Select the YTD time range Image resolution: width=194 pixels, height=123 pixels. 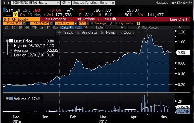click(34, 27)
